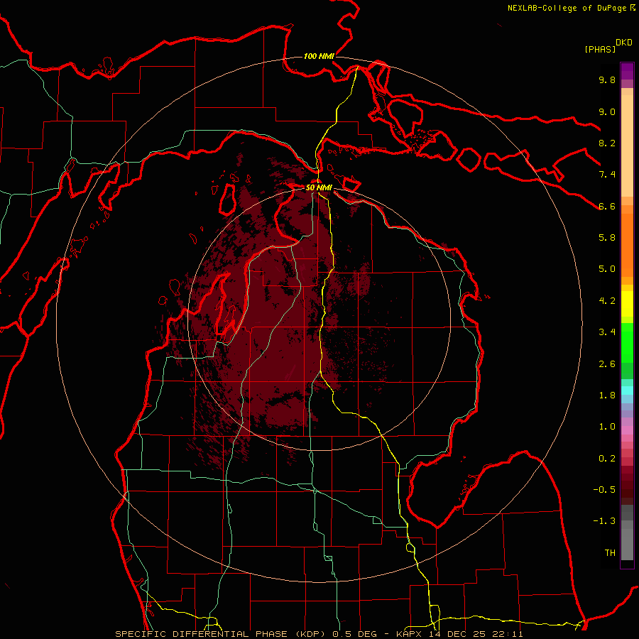Click the 0.2 value on color scale
Image resolution: width=639 pixels, height=639 pixels.
607,459
